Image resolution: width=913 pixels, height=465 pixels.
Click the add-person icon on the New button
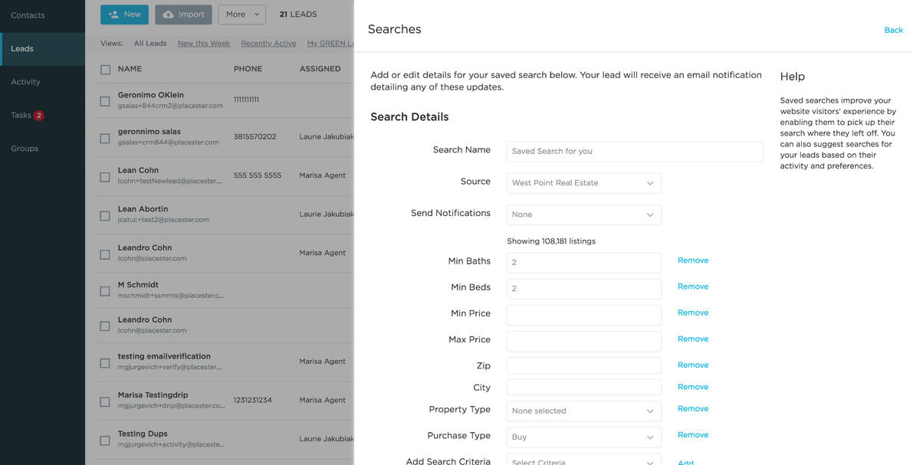point(113,14)
